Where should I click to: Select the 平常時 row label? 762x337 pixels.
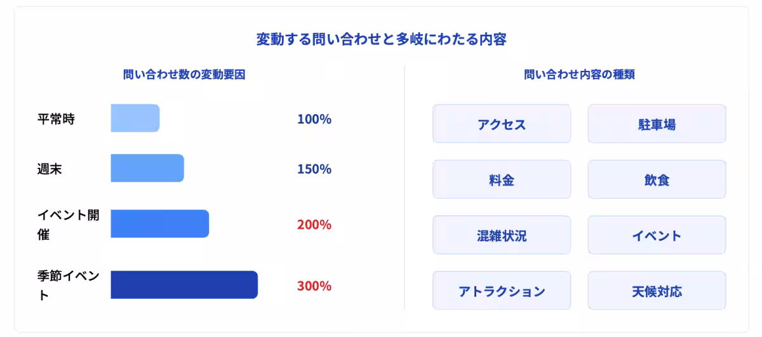[56, 119]
